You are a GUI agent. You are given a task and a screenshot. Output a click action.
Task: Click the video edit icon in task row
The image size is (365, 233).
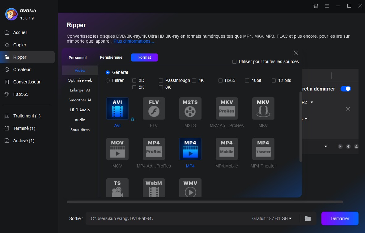[356, 146]
